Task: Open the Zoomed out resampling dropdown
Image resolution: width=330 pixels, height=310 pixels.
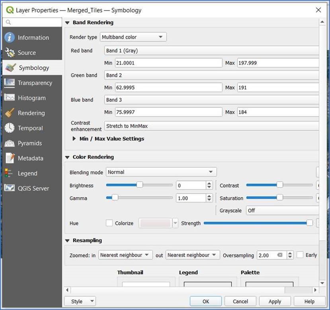Action: point(193,255)
